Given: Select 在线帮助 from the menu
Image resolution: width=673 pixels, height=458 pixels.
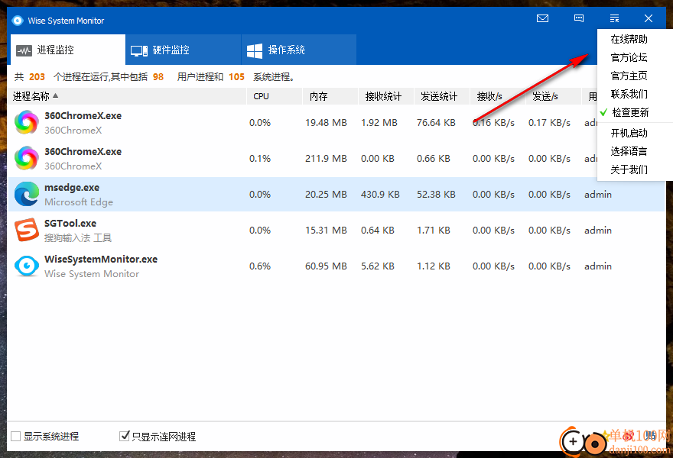Looking at the screenshot, I should click(629, 40).
